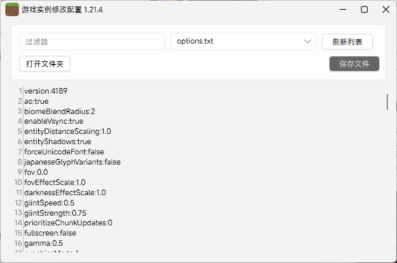Click the entityShadows:true line

pyautogui.click(x=58, y=141)
